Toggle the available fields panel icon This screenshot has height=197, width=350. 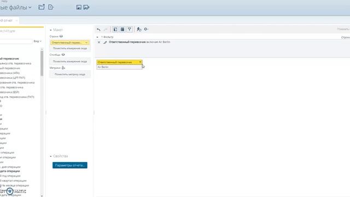(115, 29)
